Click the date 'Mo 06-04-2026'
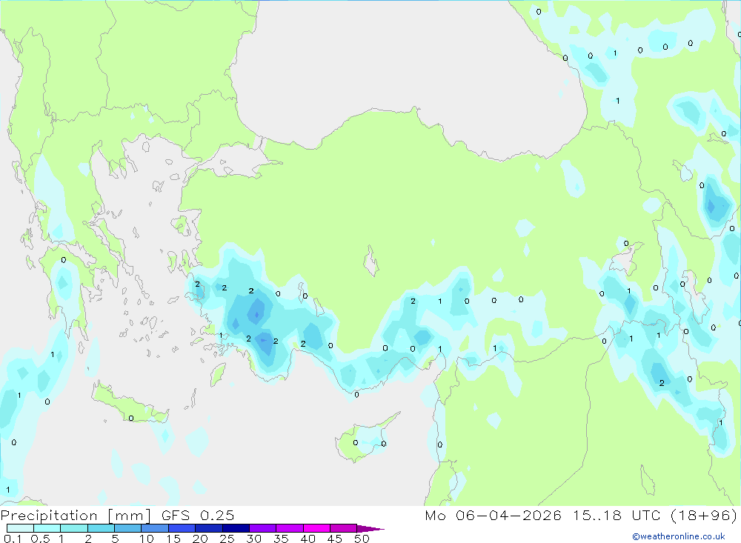This screenshot has width=741, height=543. (x=493, y=516)
